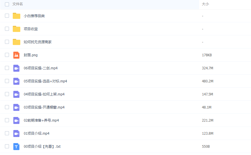Screen dimensions: 251x155
Task: Open 00项目介绍【先看】.txt file name
Action: click(x=42, y=147)
